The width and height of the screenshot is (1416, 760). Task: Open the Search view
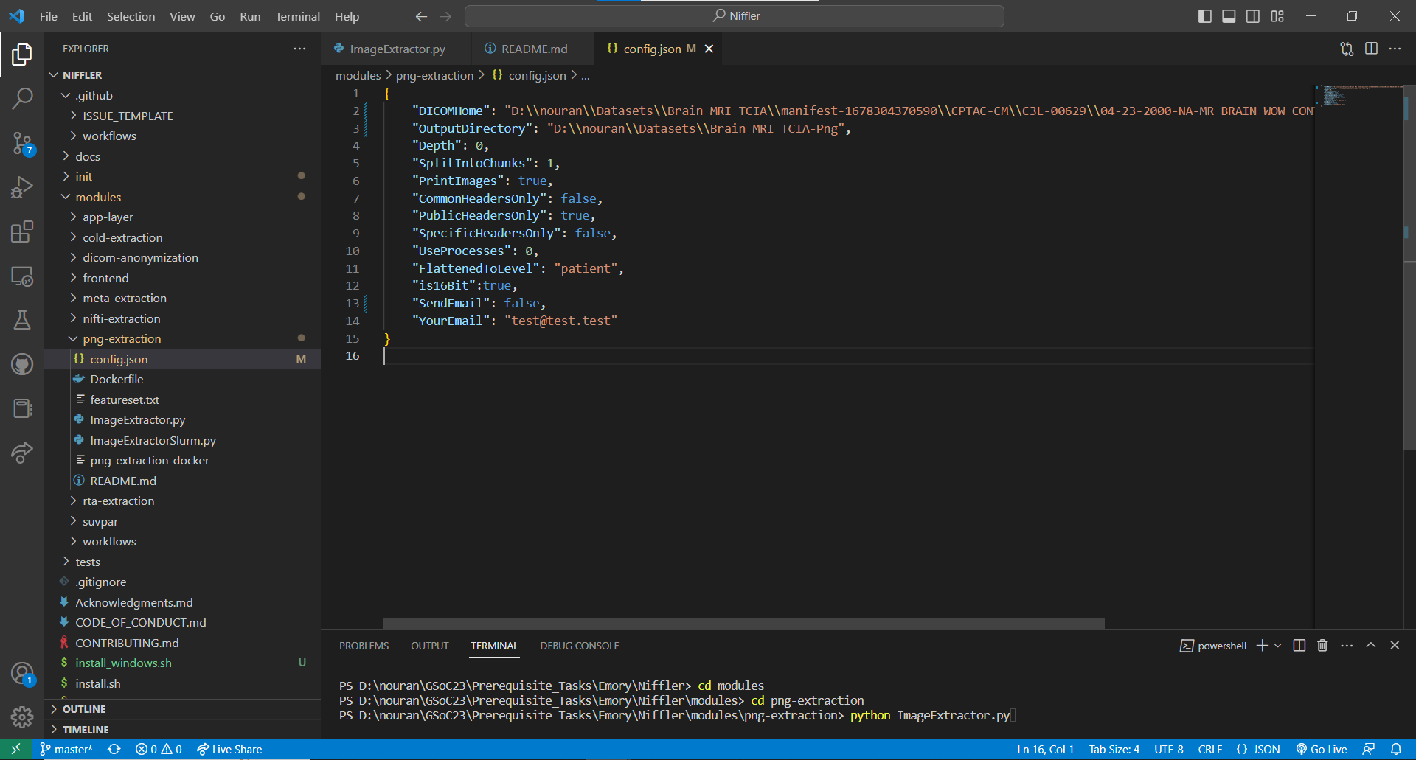click(23, 98)
